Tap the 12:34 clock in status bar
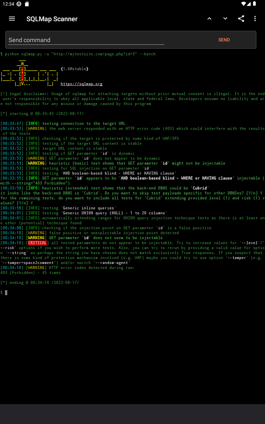Screen dimensions: 265x424 coord(8,4)
